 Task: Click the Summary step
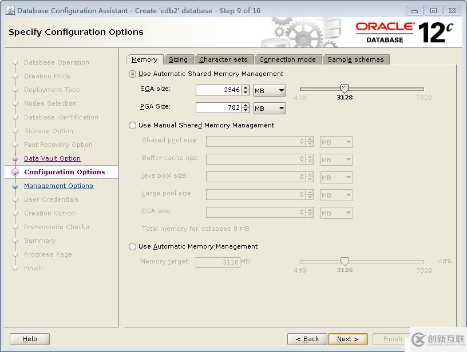point(40,241)
